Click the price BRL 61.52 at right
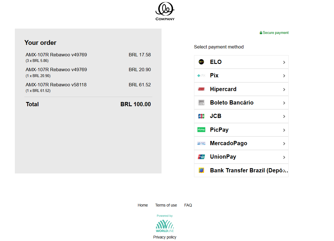This screenshot has height=241, width=334. [140, 85]
